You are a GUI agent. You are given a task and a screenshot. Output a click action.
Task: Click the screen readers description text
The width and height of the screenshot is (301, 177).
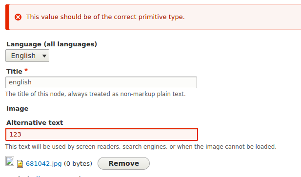coord(140,146)
